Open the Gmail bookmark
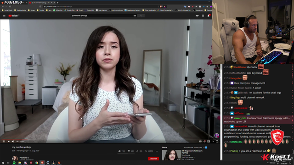294x165 pixels. pyautogui.click(x=79, y=10)
